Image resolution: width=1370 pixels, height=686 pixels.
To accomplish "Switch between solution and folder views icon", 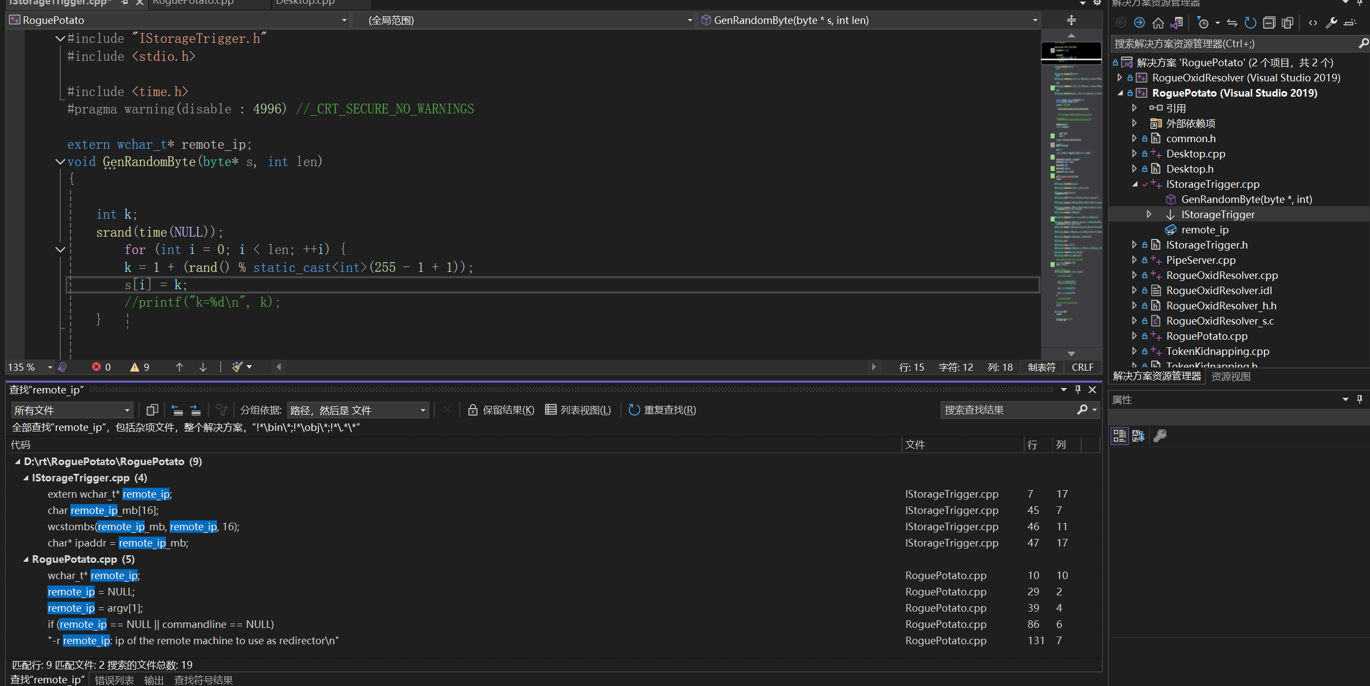I will coord(1176,23).
